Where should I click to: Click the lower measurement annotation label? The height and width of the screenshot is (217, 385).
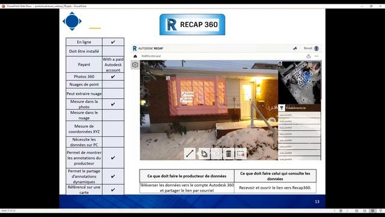[187, 99]
